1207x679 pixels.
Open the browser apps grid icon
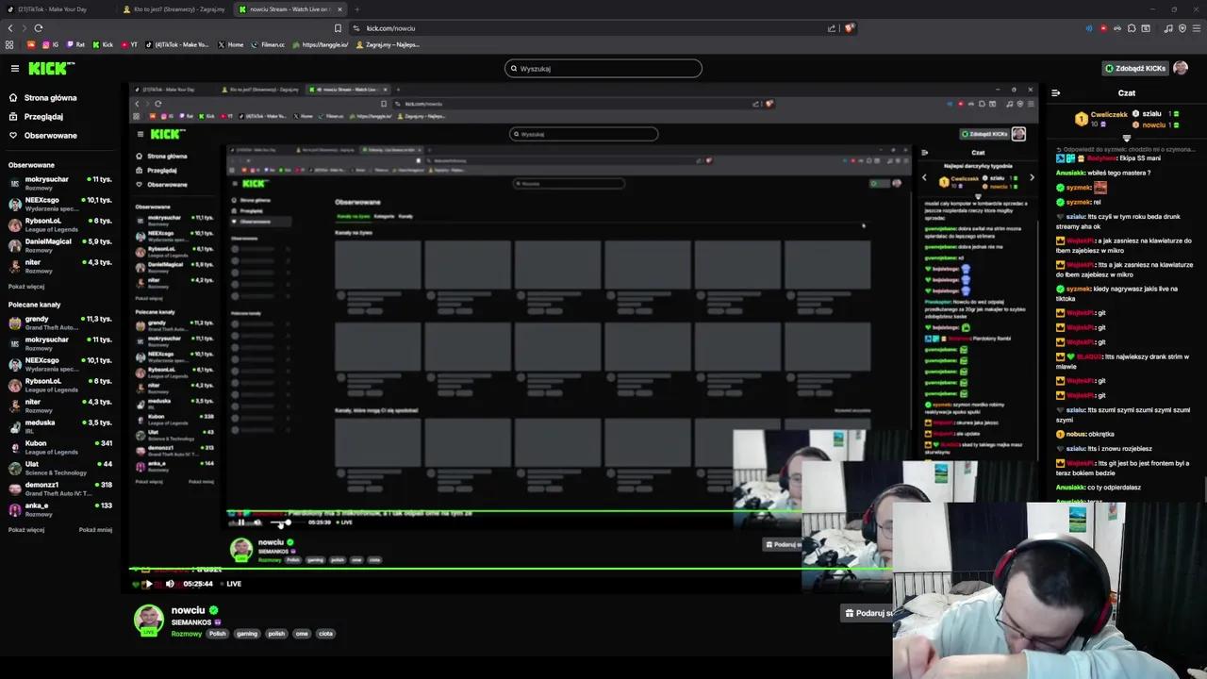[9, 44]
